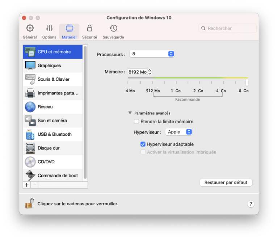Select Souris & Clavier list row

(52, 79)
